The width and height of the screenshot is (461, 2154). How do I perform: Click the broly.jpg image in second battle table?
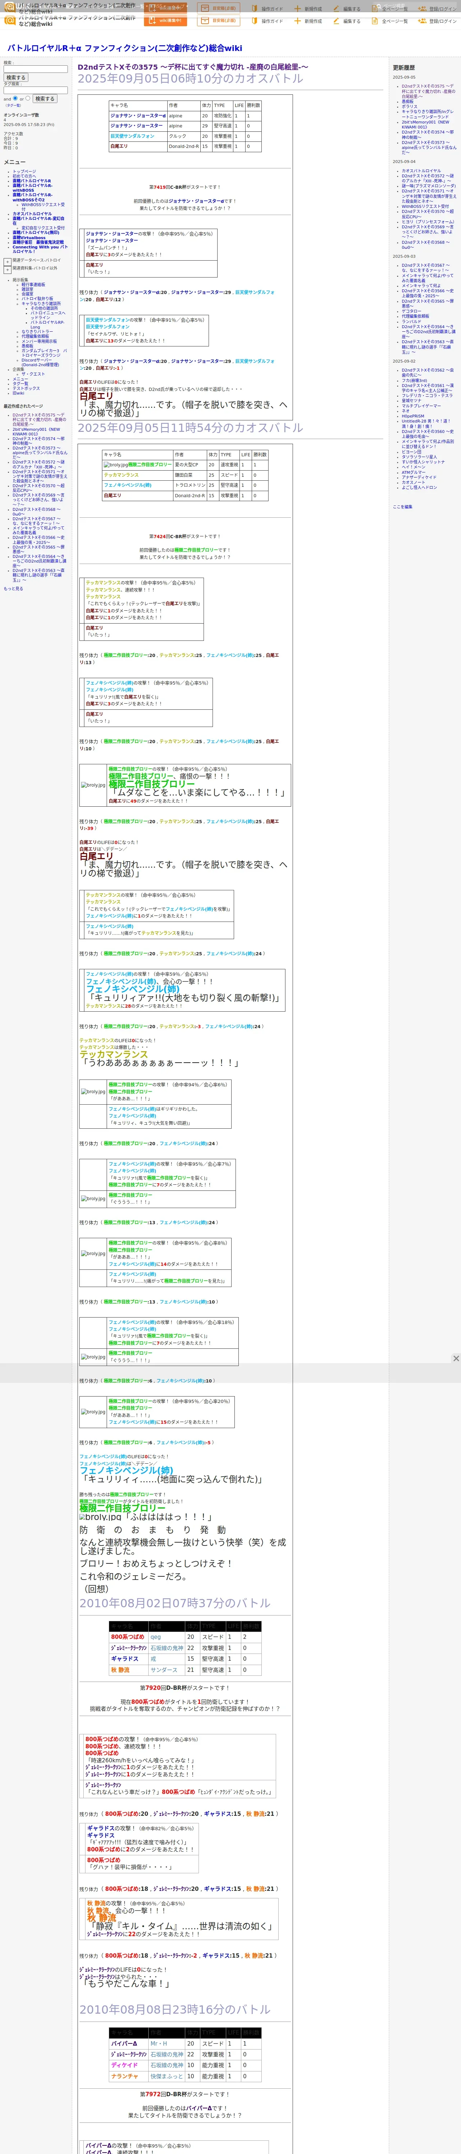[116, 465]
